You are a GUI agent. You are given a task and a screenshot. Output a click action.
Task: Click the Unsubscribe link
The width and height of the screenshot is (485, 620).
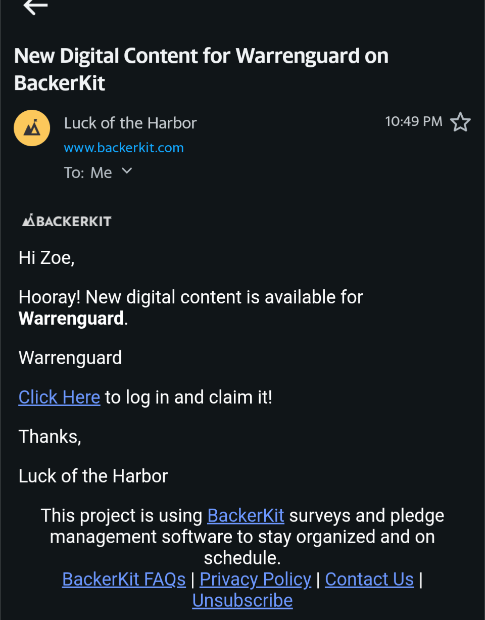(243, 601)
